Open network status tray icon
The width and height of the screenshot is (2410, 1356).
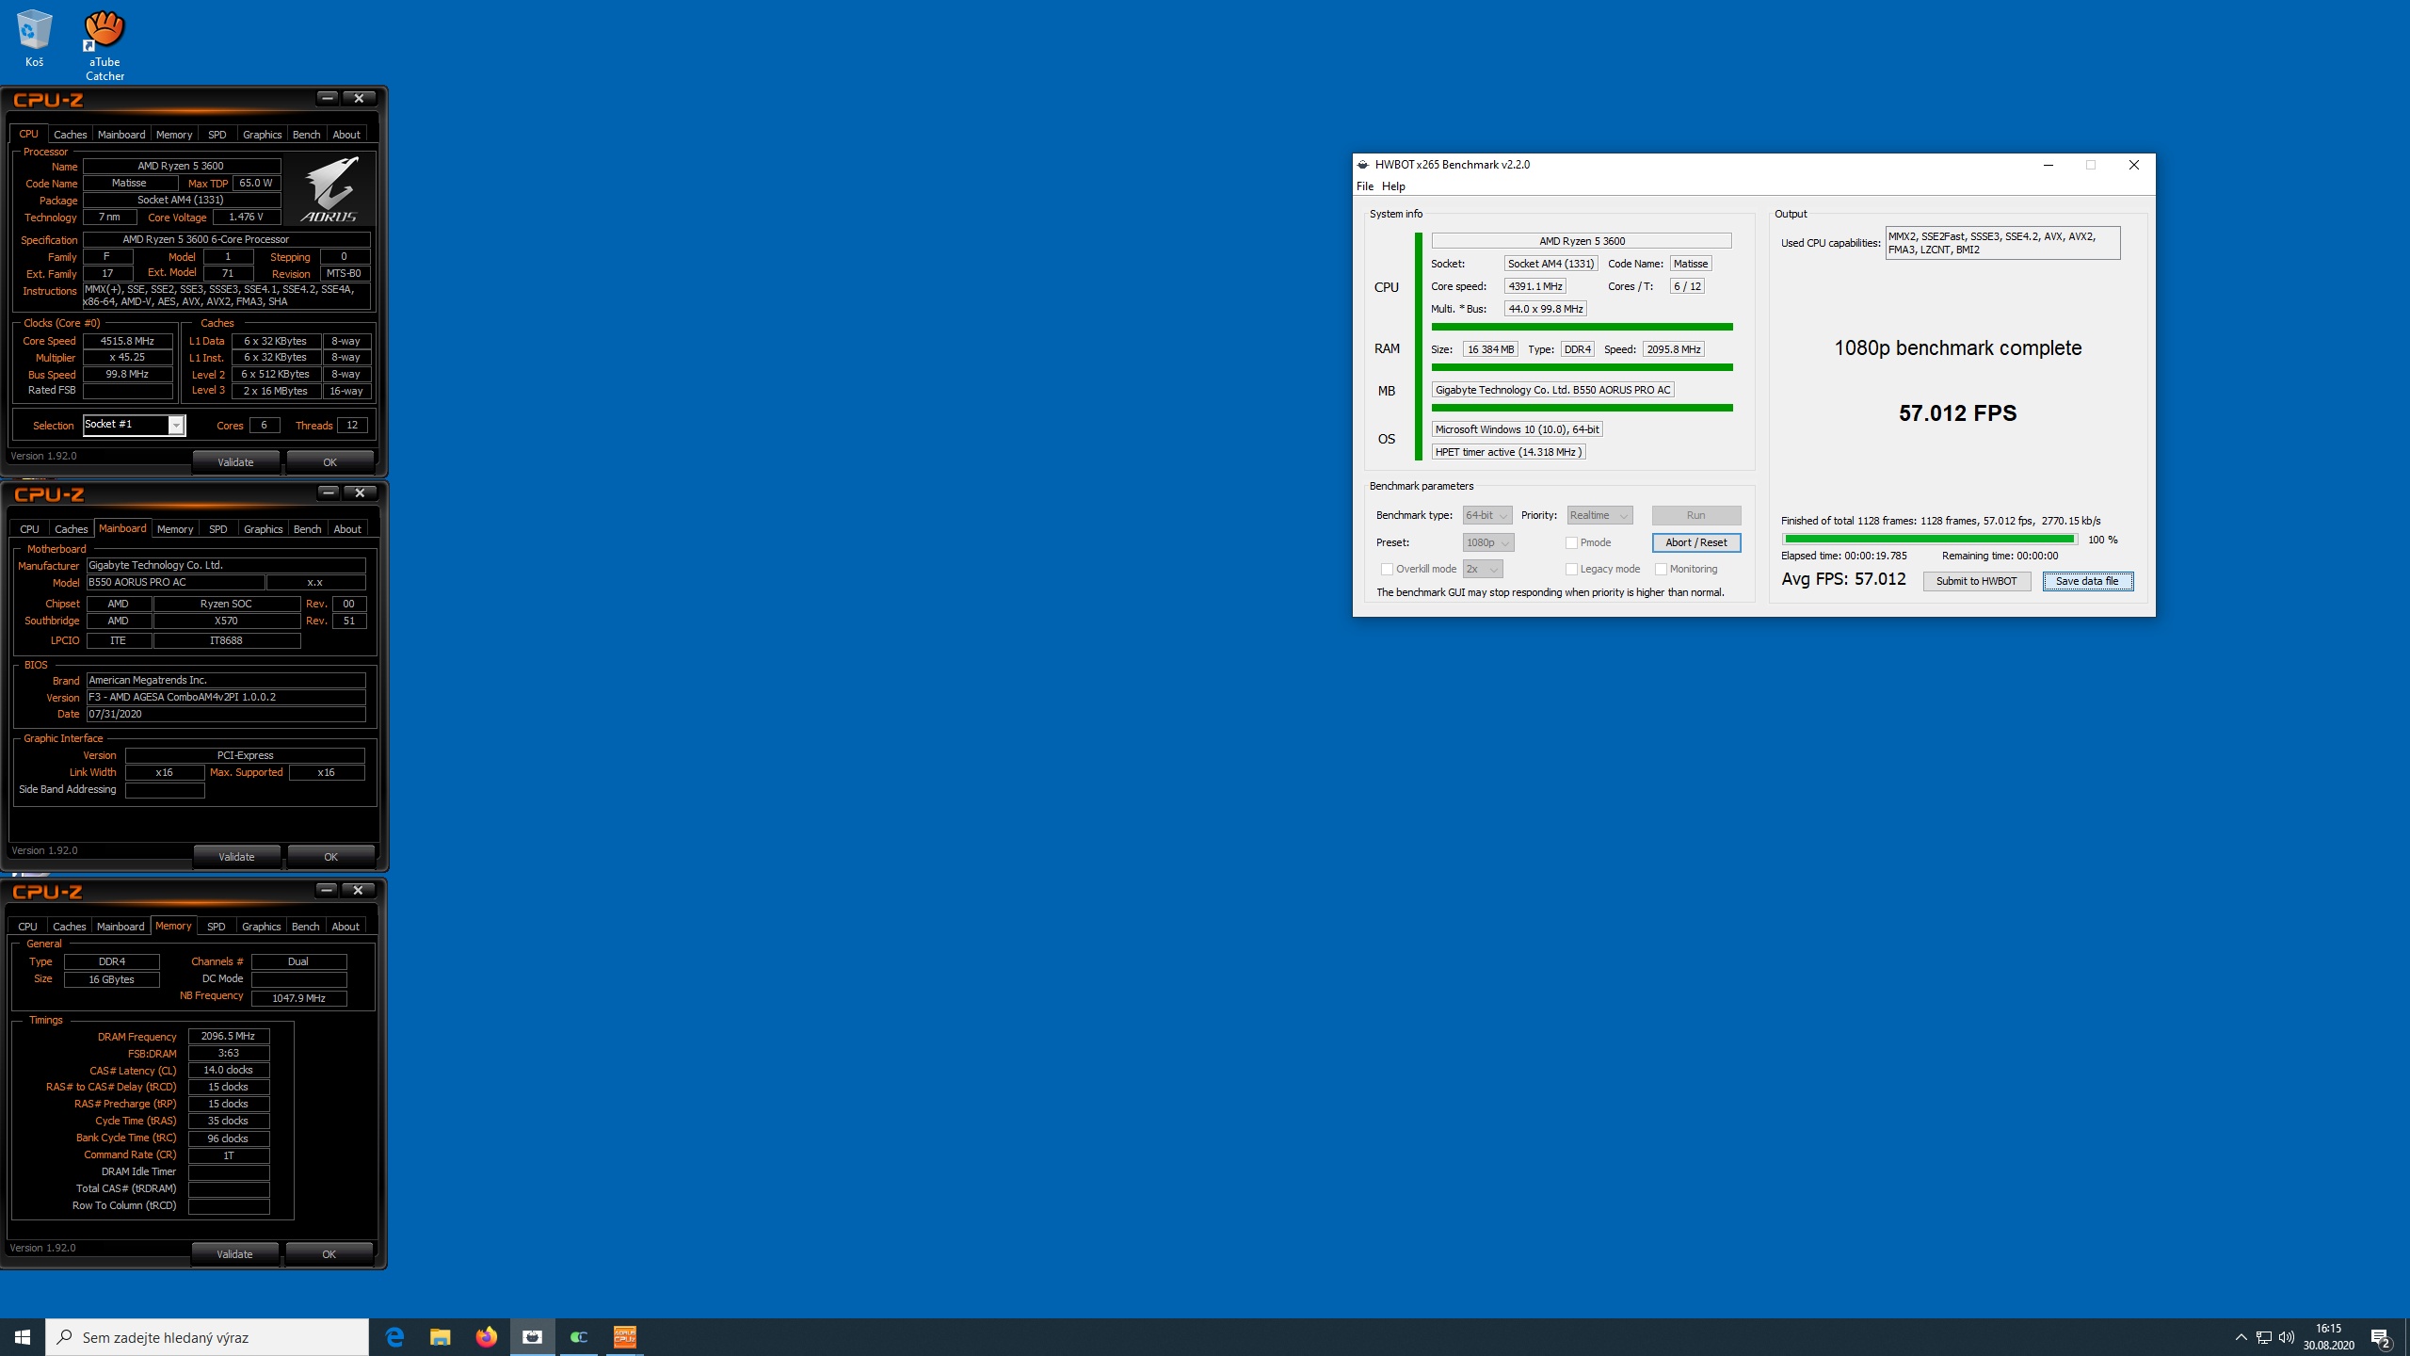pyautogui.click(x=2264, y=1337)
